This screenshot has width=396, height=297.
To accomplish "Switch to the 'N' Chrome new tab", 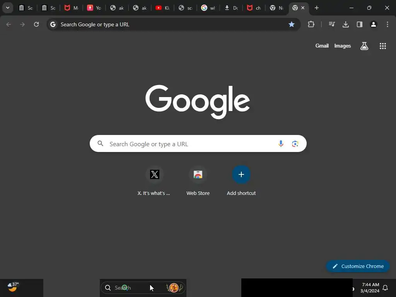I will coord(276,8).
